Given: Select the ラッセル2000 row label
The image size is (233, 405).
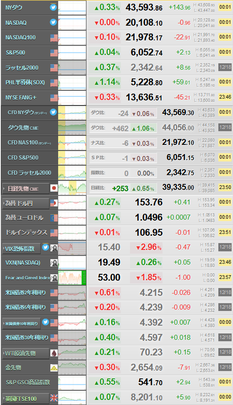Looking at the screenshot, I should (x=22, y=68).
